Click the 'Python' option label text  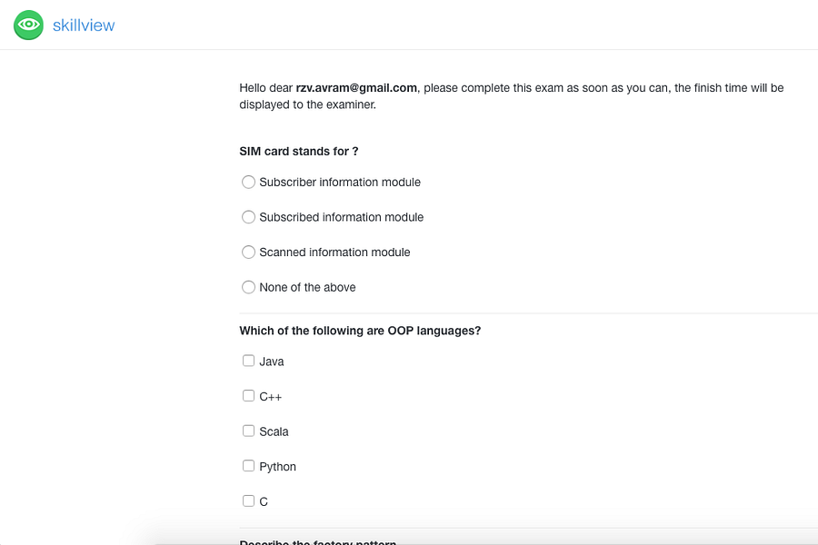[x=277, y=467]
